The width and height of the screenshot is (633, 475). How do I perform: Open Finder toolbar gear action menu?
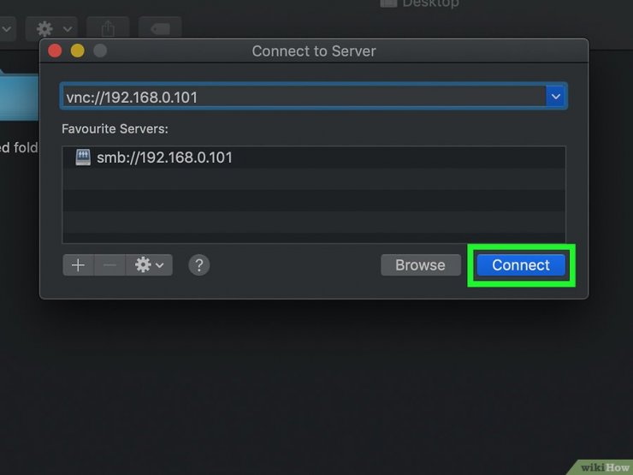(55, 29)
